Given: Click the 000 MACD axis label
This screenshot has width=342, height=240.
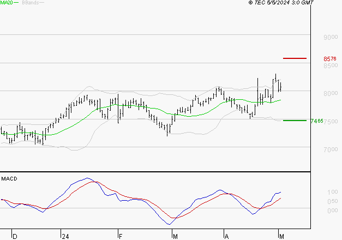Looking at the screenshot, I should 333,211.
